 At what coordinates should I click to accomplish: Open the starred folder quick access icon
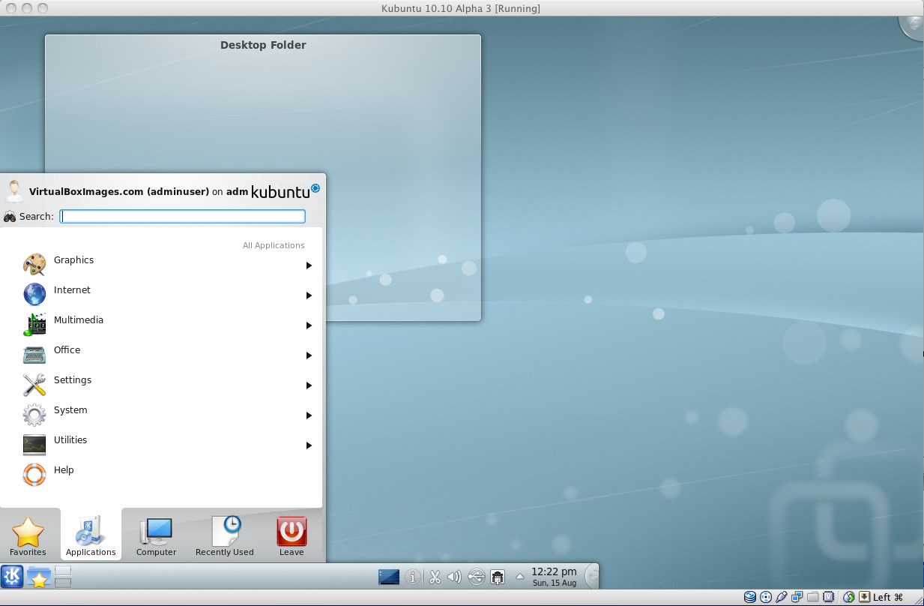[x=39, y=577]
